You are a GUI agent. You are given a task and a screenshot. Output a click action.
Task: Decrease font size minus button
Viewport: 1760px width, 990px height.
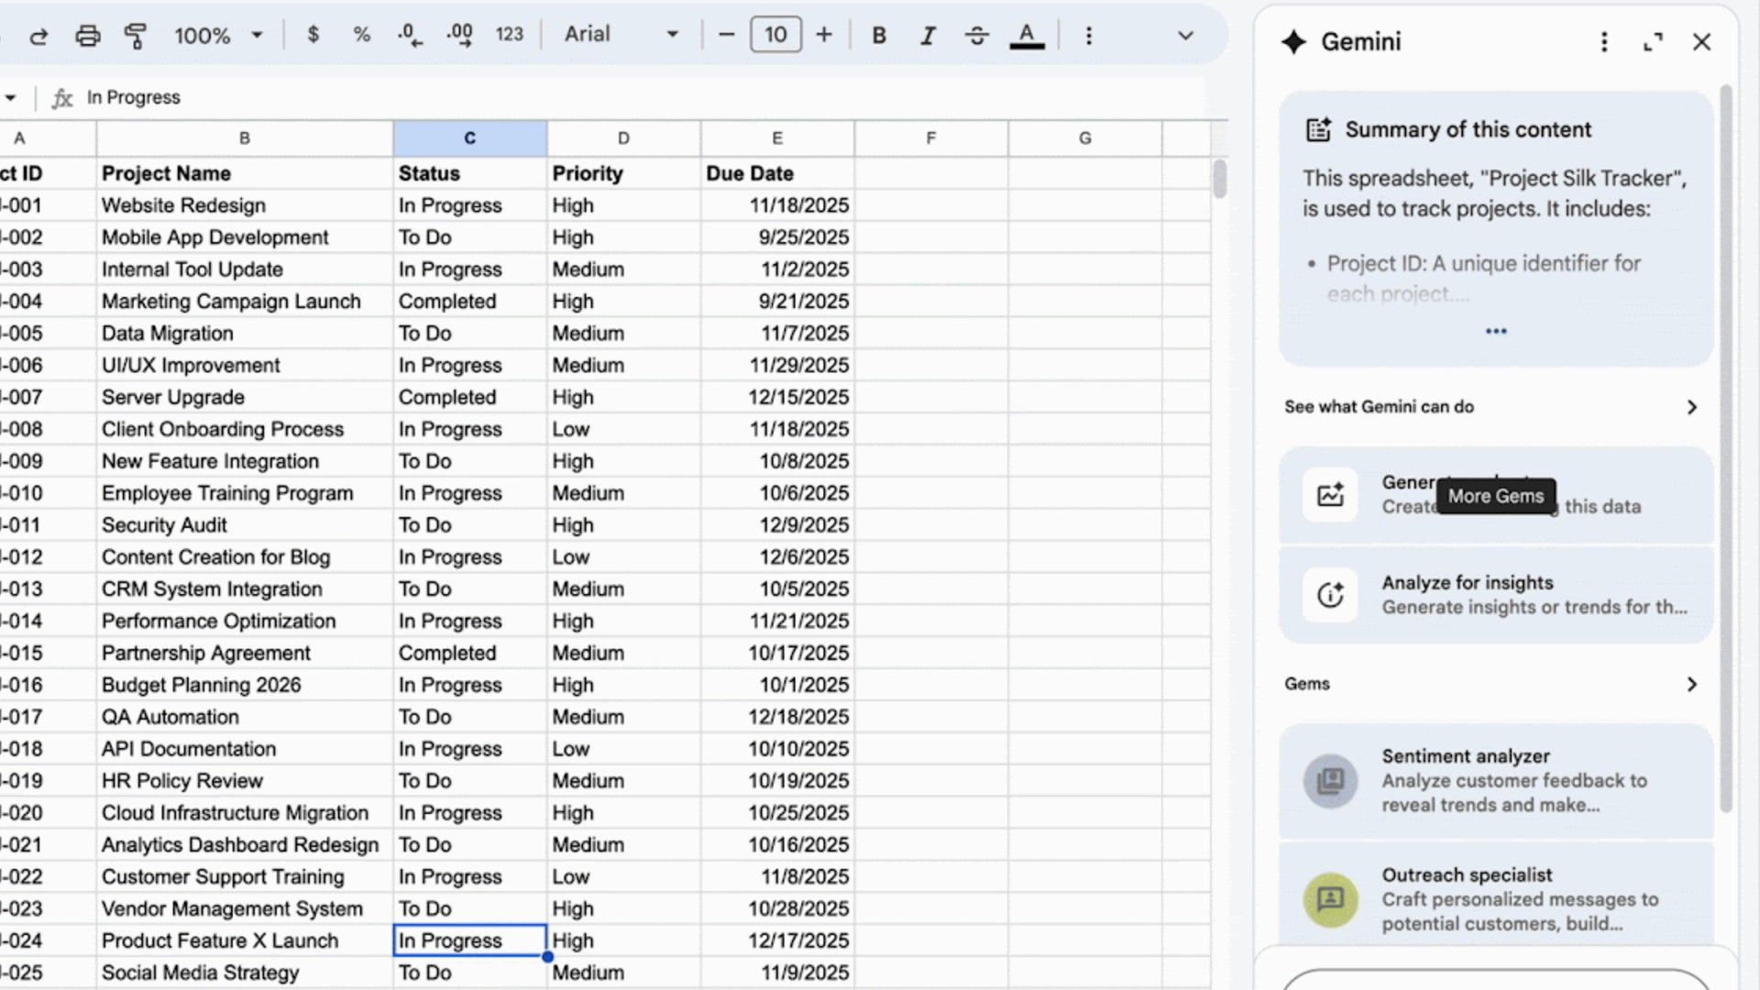(727, 35)
